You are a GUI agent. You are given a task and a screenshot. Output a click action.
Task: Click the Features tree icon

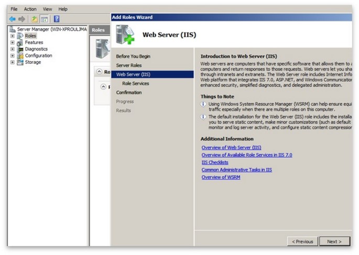tap(20, 42)
